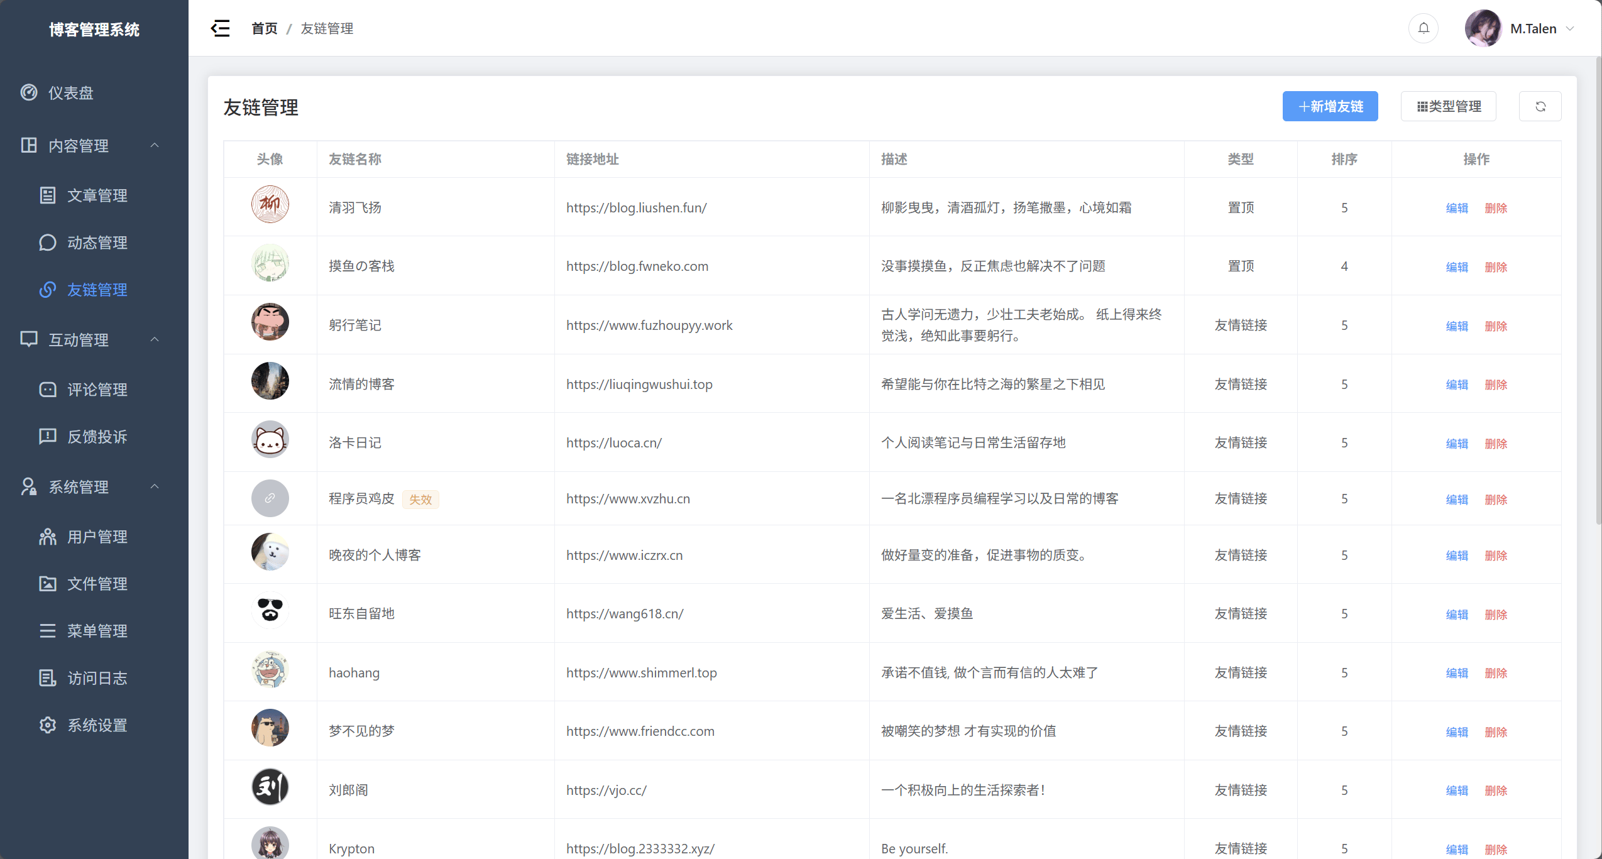Image resolution: width=1602 pixels, height=859 pixels.
Task: Open 反馈投诉 feedback icon
Action: tap(48, 436)
